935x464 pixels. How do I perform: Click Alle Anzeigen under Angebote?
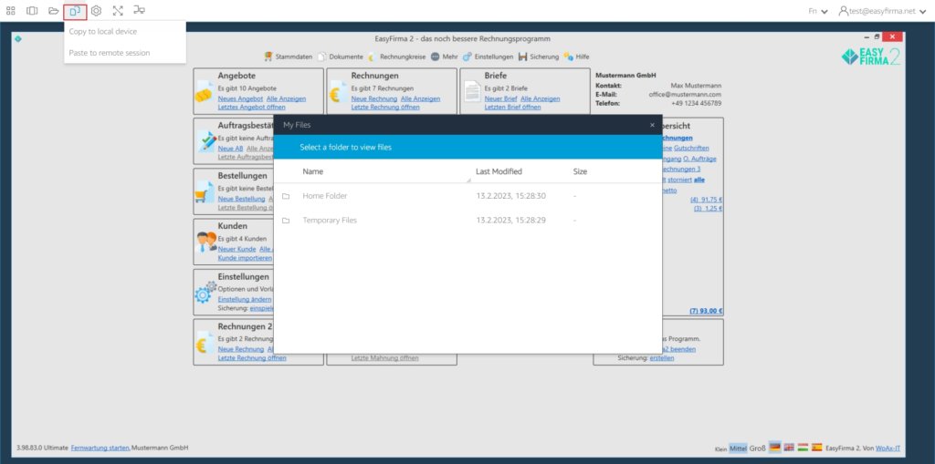click(286, 98)
